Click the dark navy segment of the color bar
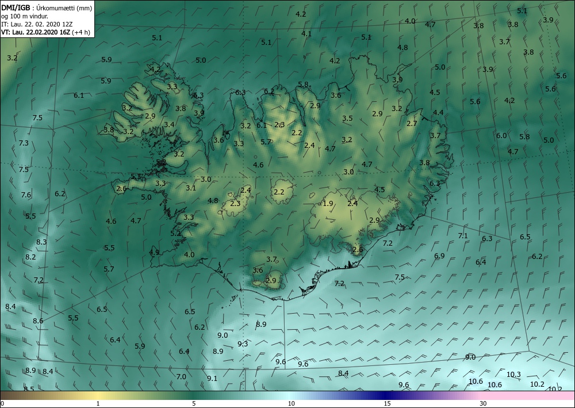 point(385,395)
